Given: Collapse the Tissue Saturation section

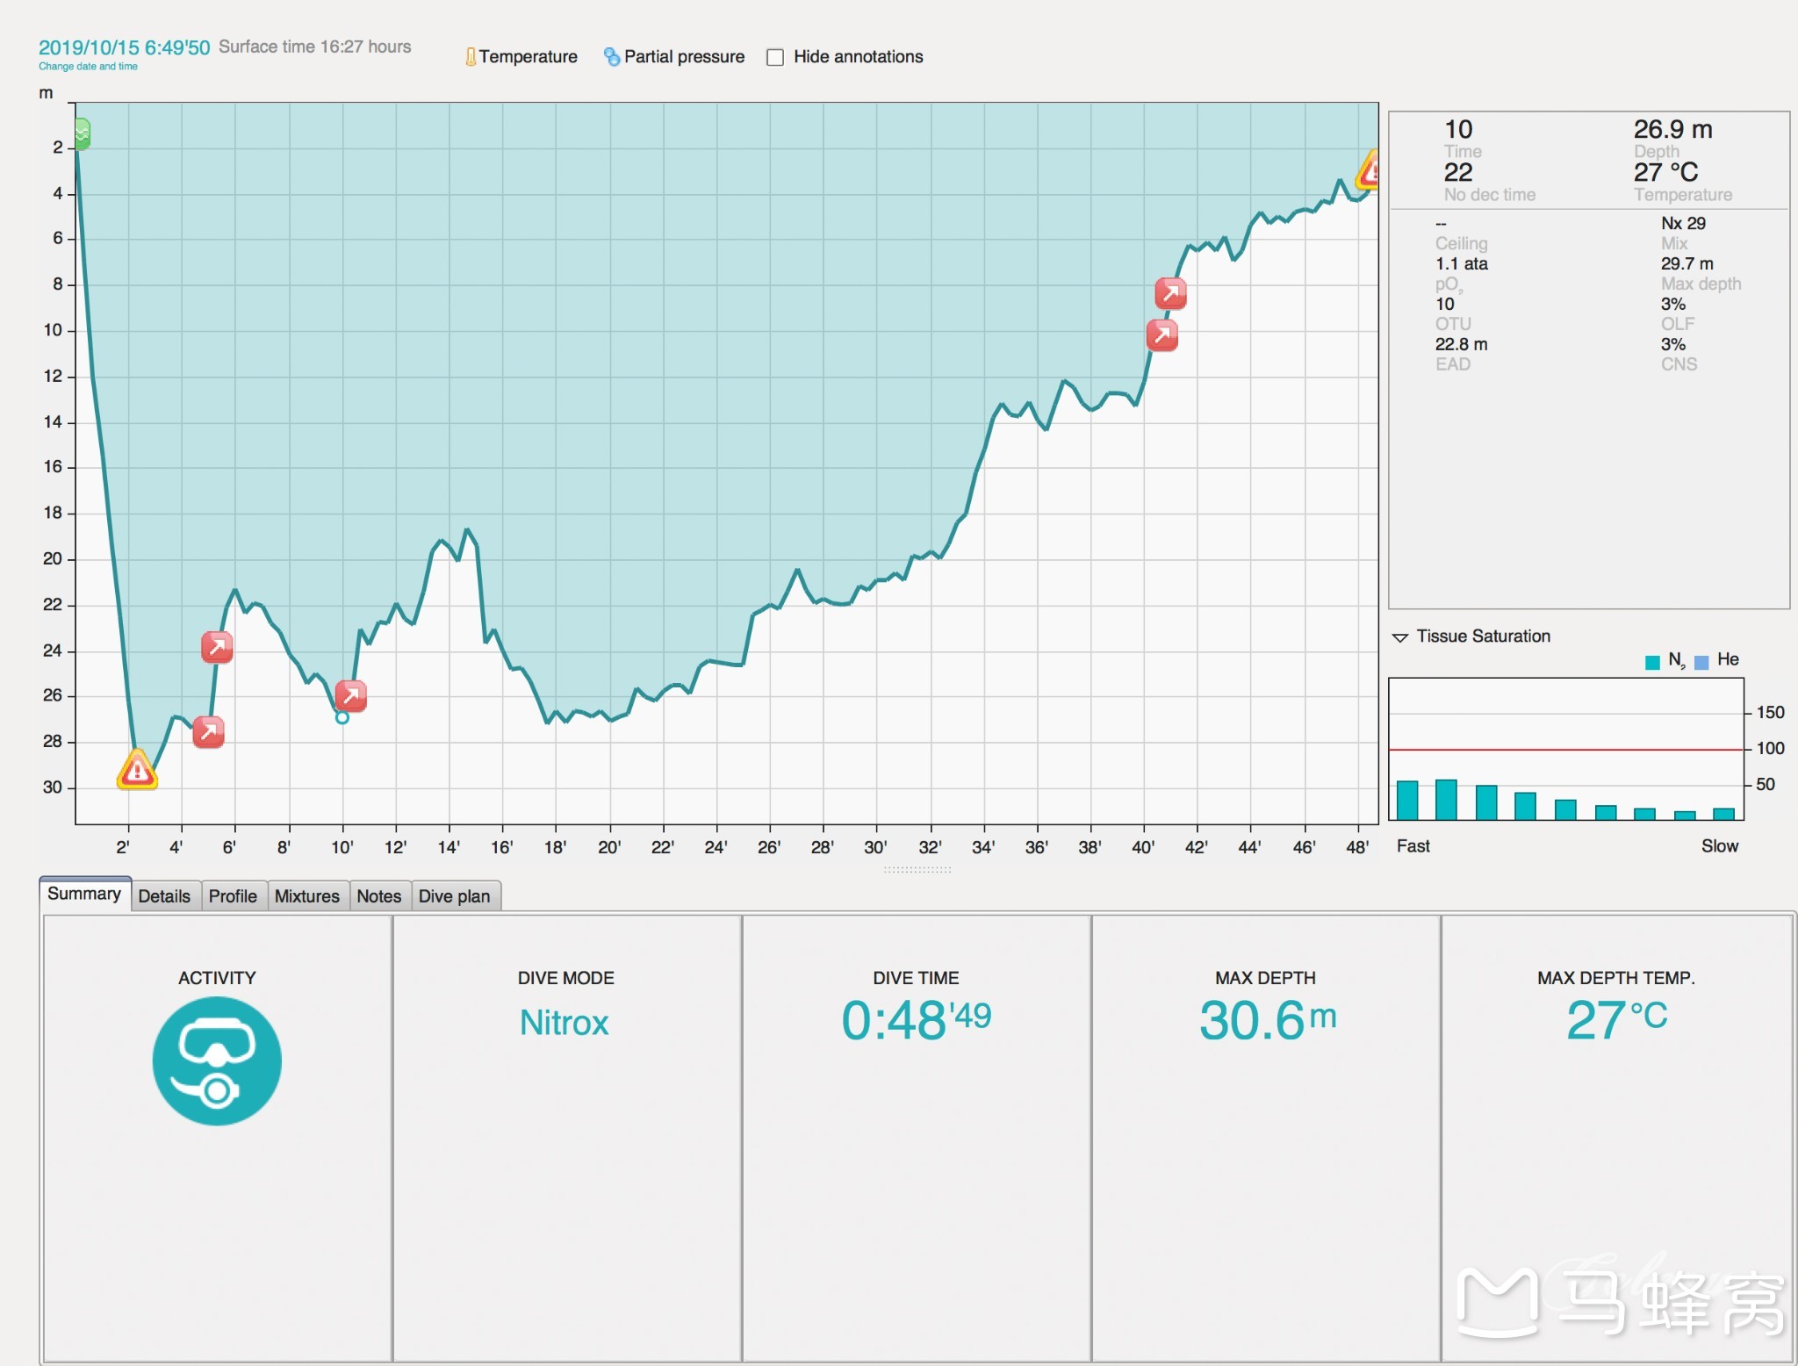Looking at the screenshot, I should click(1400, 637).
